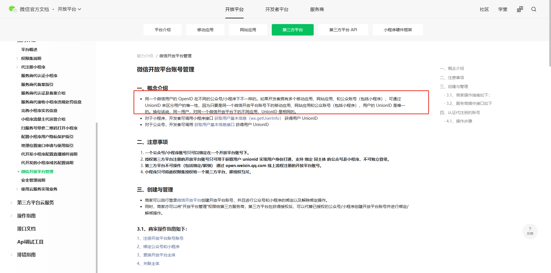Click the WeChat logo icon

13,9
